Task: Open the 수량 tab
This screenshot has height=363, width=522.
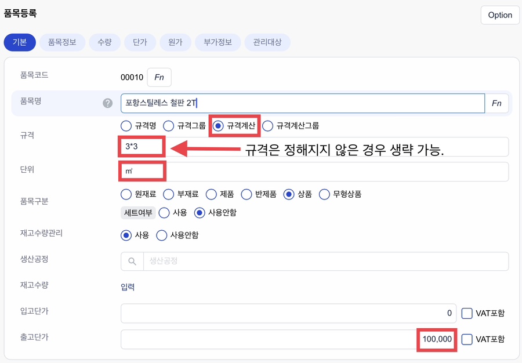Action: click(x=104, y=42)
